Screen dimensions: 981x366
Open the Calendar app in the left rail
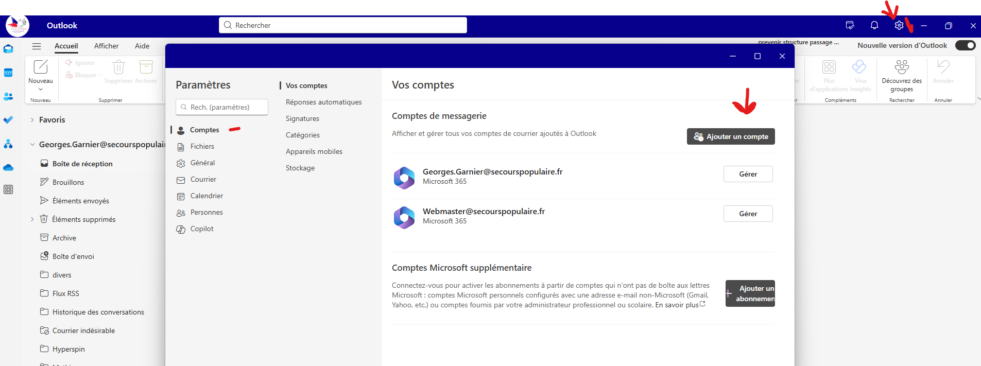[x=8, y=73]
